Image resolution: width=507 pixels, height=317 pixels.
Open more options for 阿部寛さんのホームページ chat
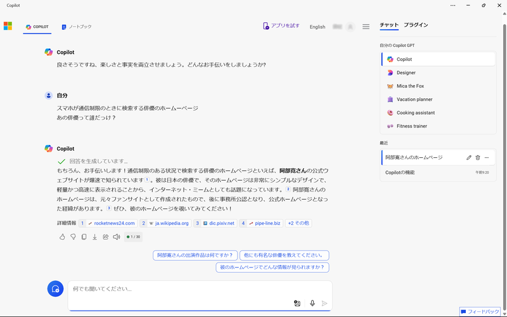click(x=487, y=157)
